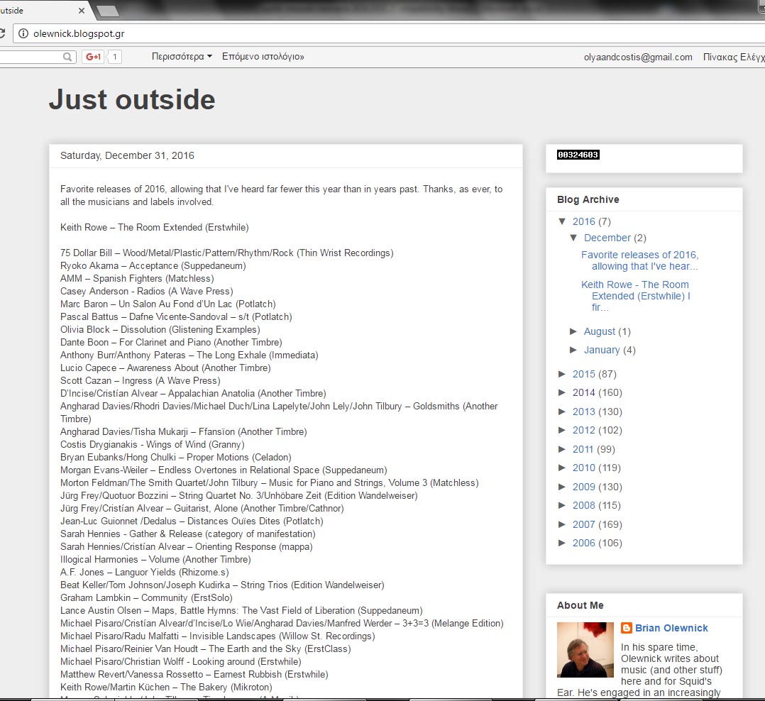Collapse the December archive section
765x701 pixels.
point(574,238)
